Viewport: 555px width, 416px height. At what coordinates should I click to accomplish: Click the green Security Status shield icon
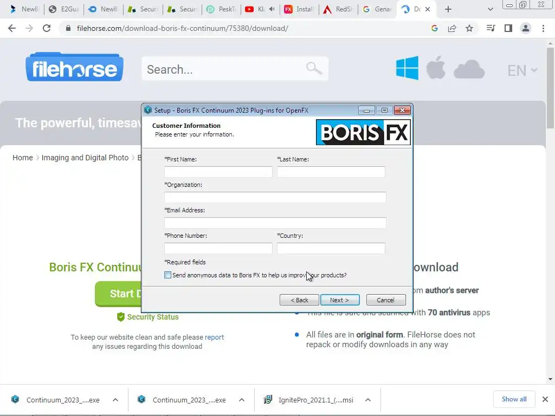121,316
